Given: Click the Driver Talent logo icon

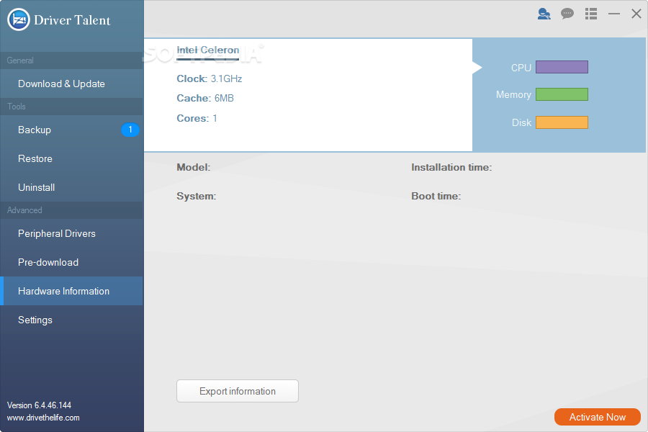Looking at the screenshot, I should pyautogui.click(x=19, y=19).
